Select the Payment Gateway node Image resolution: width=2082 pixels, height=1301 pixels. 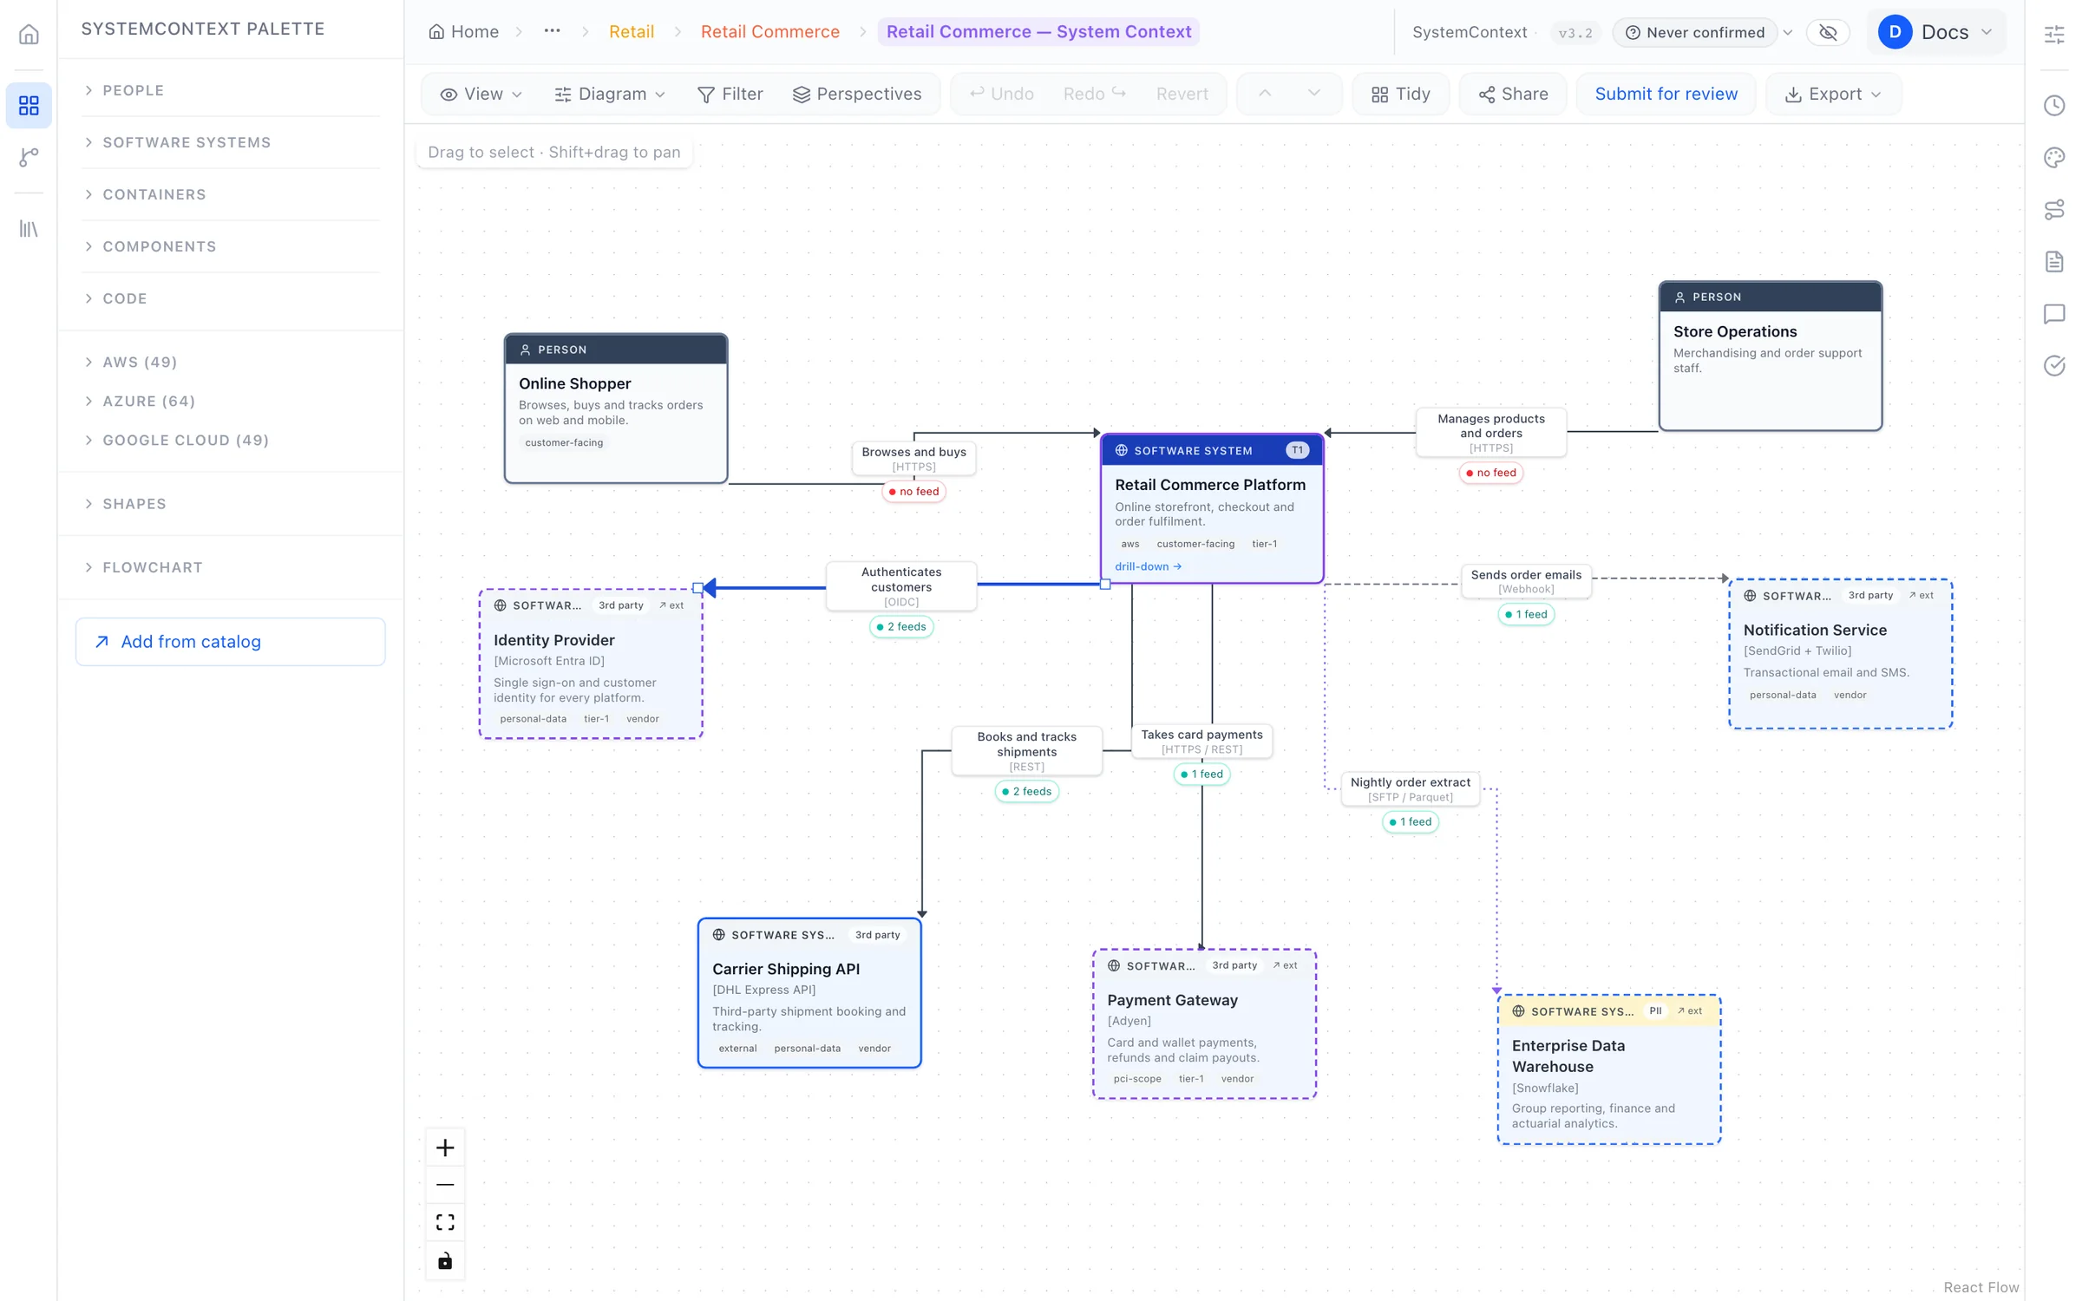coord(1204,1023)
